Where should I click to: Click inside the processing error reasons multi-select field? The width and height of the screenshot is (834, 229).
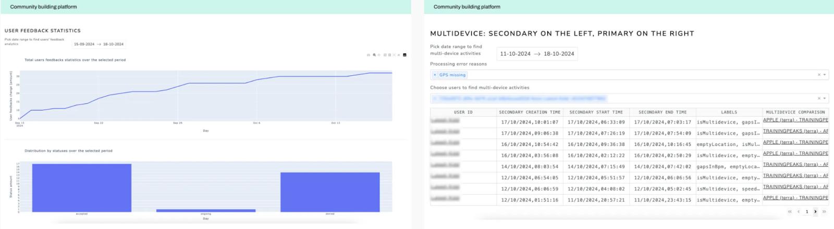(629, 75)
